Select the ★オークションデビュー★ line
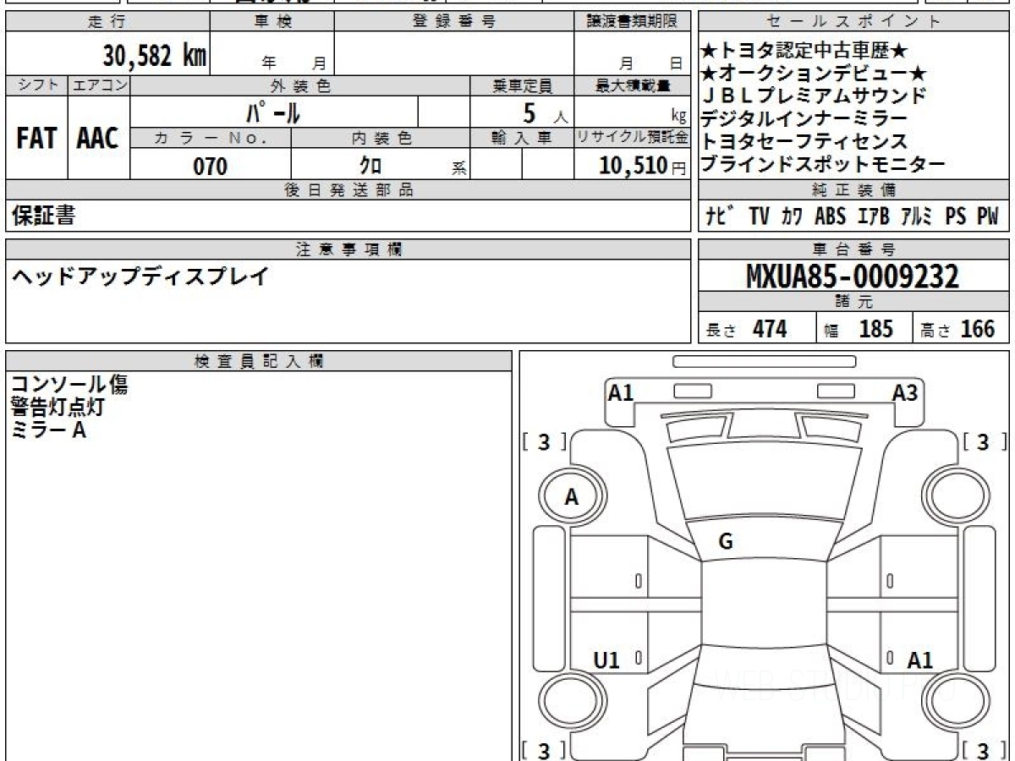Viewport: 1015px width, 761px height. pyautogui.click(x=815, y=74)
